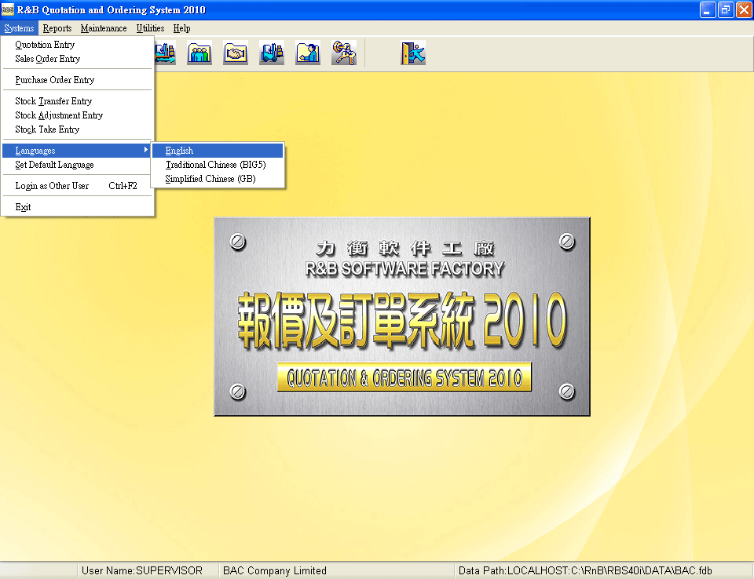Image resolution: width=754 pixels, height=579 pixels.
Task: Select Purchase Order Entry
Action: pos(77,80)
